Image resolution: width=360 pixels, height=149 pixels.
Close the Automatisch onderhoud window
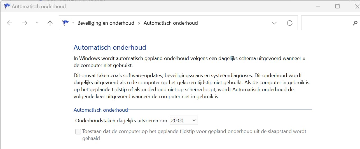pos(356,6)
